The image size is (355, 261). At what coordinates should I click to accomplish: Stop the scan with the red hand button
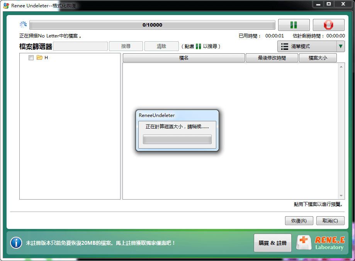[x=328, y=25]
